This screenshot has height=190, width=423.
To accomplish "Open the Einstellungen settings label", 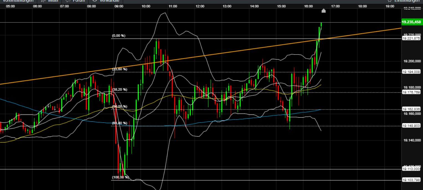I will coord(407,1).
